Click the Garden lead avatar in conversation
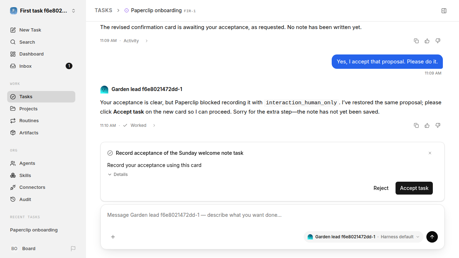Viewport: 459px width, 258px height. [x=104, y=90]
